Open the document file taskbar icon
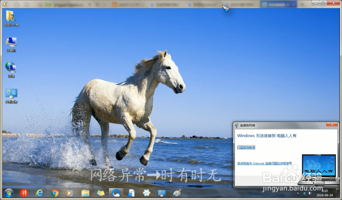Viewport: 342px width, 200px height. tap(131, 193)
